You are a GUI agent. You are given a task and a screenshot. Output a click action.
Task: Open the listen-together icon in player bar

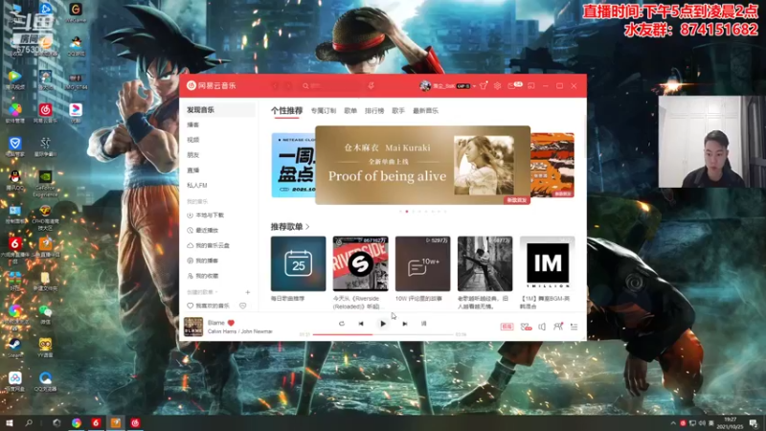tap(558, 327)
